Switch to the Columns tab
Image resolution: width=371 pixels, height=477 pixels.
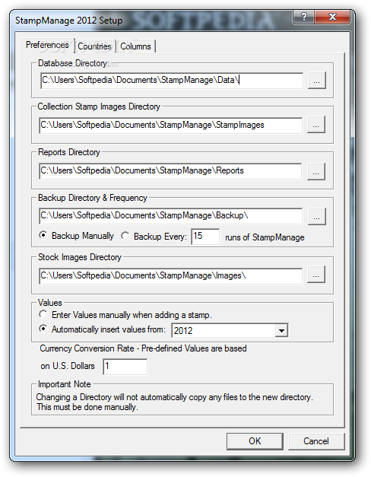point(135,46)
